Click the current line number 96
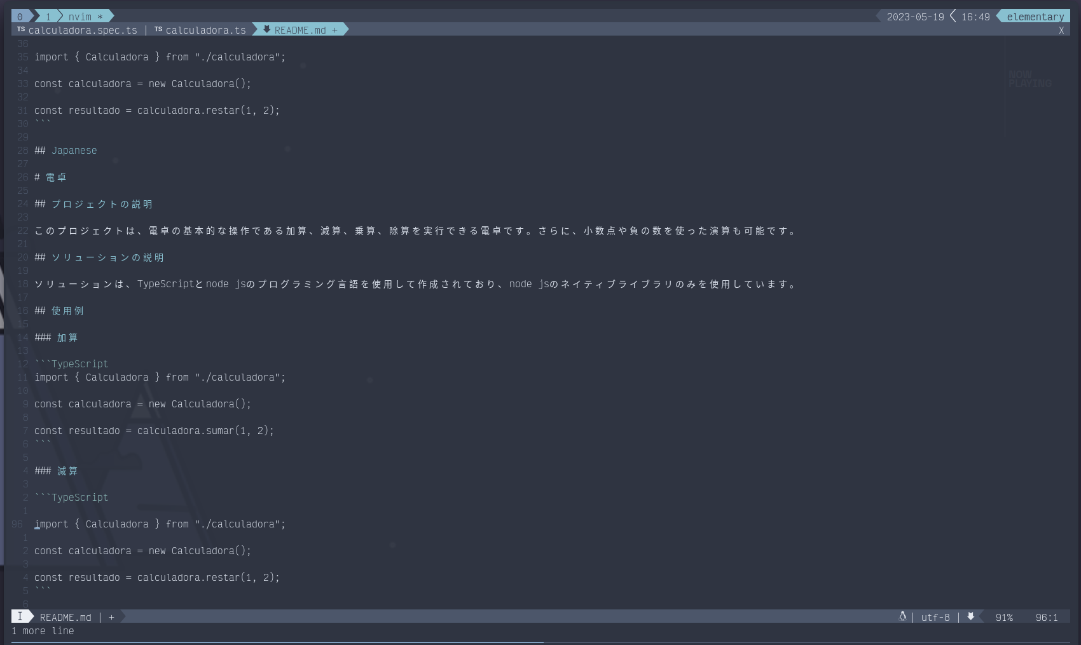 (17, 524)
